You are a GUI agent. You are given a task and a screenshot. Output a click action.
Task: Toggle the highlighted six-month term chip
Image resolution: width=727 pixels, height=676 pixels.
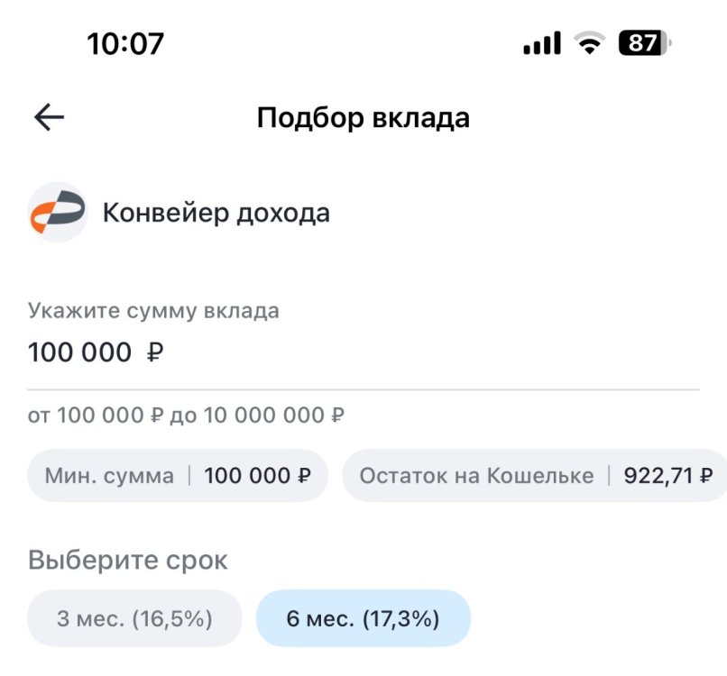point(364,617)
